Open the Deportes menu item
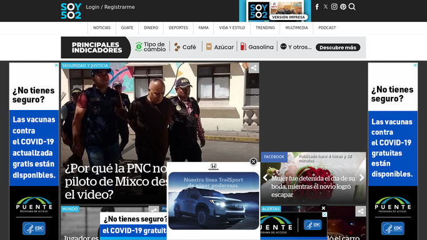The image size is (427, 240). click(x=178, y=27)
